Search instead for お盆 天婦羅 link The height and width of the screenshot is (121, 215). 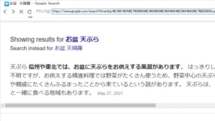click(x=69, y=48)
